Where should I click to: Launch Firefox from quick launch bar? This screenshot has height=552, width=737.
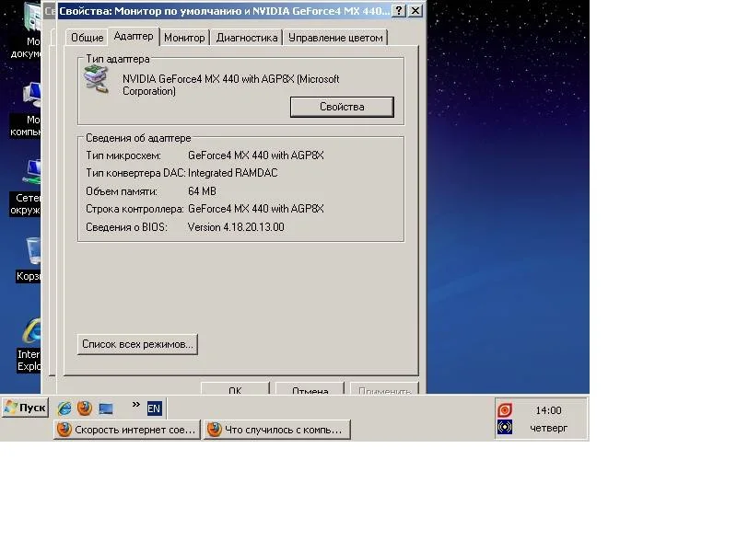click(85, 408)
